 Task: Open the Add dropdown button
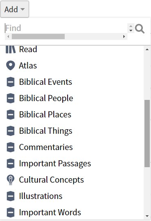[15, 9]
